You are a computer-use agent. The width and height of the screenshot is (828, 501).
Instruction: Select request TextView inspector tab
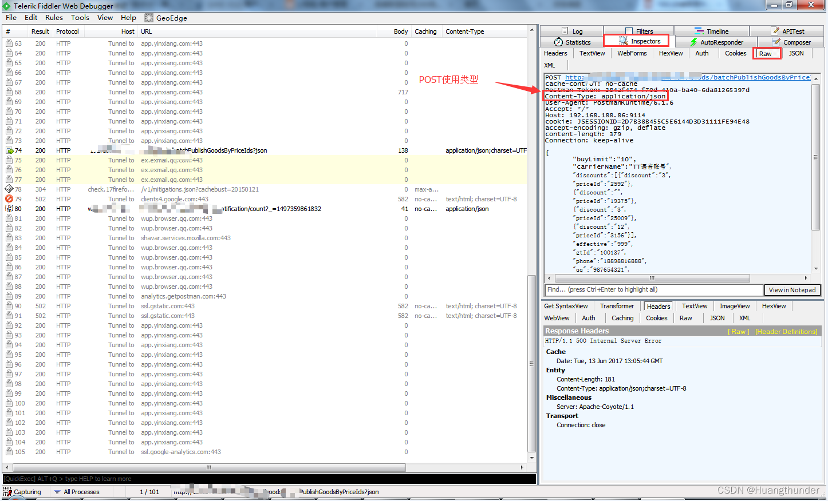click(592, 53)
